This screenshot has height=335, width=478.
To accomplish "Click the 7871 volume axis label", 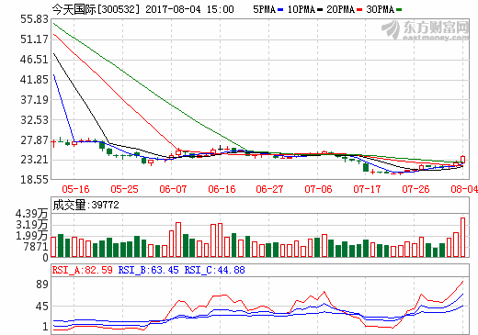I will (37, 247).
